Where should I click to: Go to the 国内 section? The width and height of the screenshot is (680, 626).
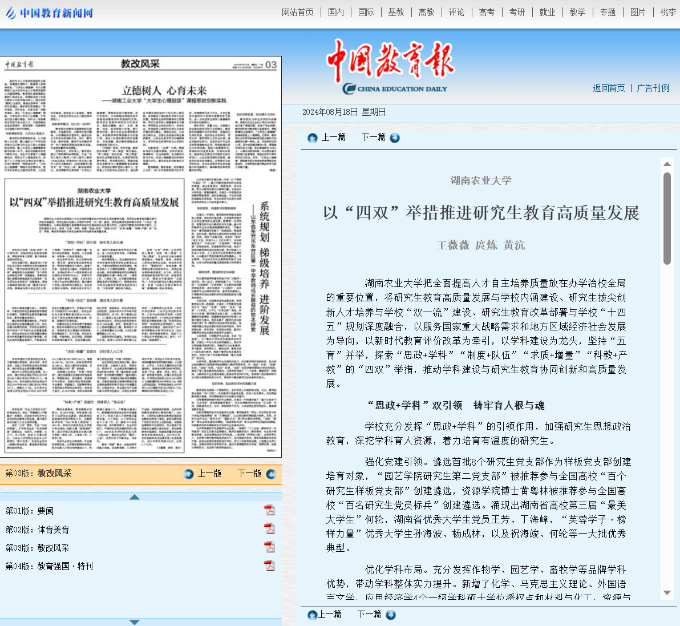335,12
